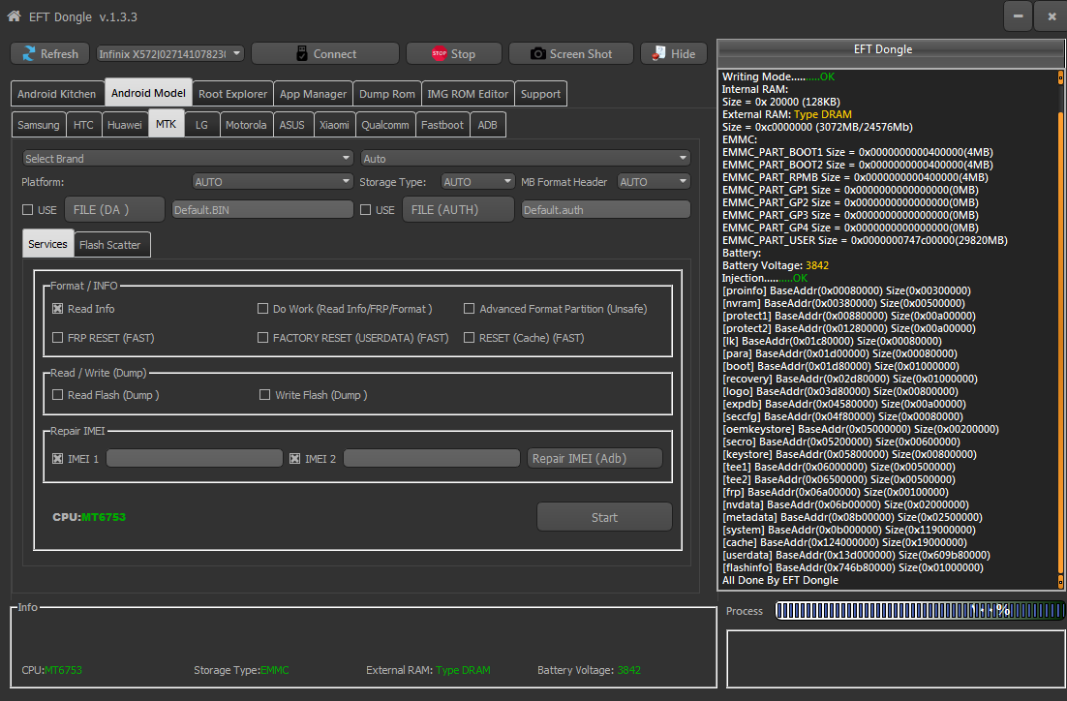Viewport: 1067px width, 701px height.
Task: Click the Process progress bar
Action: 919,611
